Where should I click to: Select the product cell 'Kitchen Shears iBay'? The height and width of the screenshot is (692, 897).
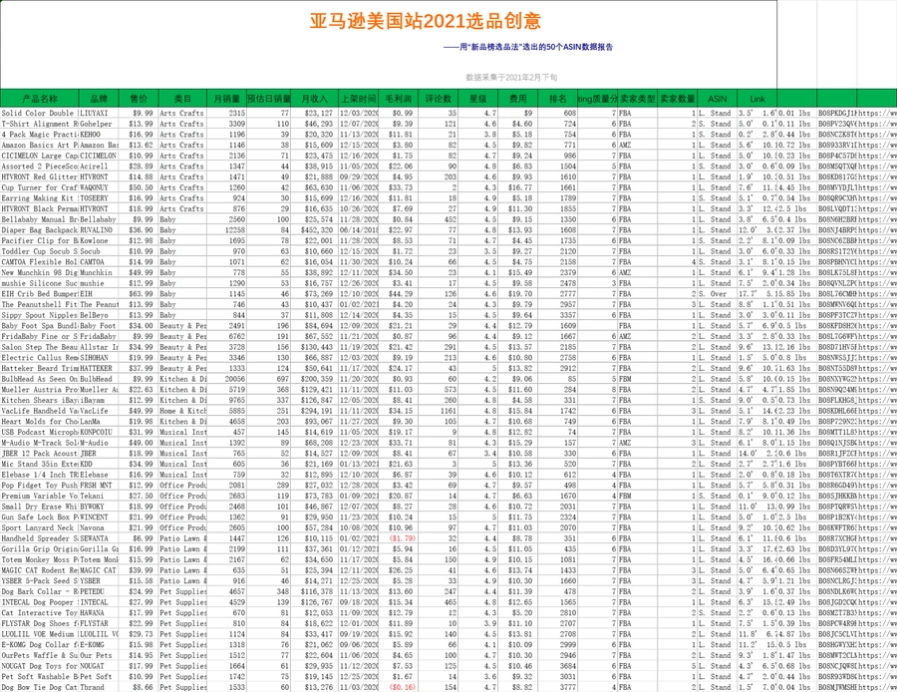[x=40, y=400]
